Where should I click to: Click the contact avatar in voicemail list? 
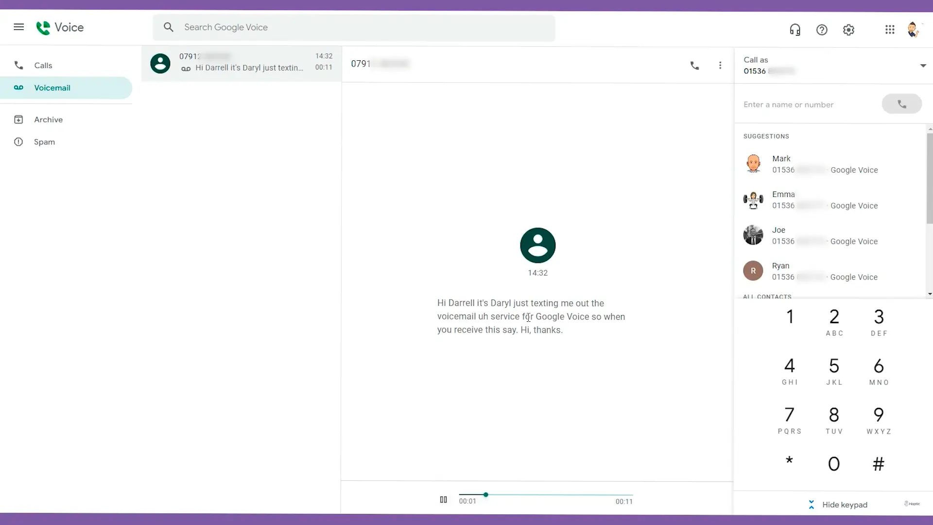point(160,63)
